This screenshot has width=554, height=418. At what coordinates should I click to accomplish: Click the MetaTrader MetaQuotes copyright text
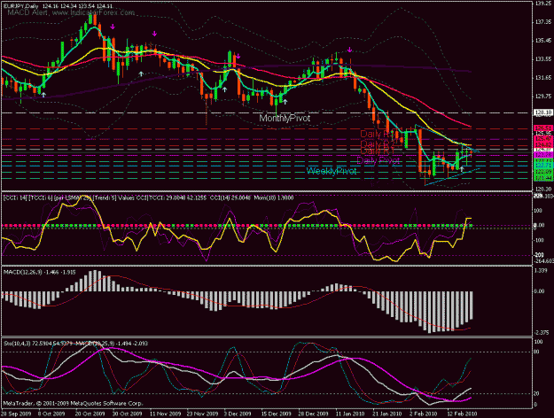click(73, 403)
